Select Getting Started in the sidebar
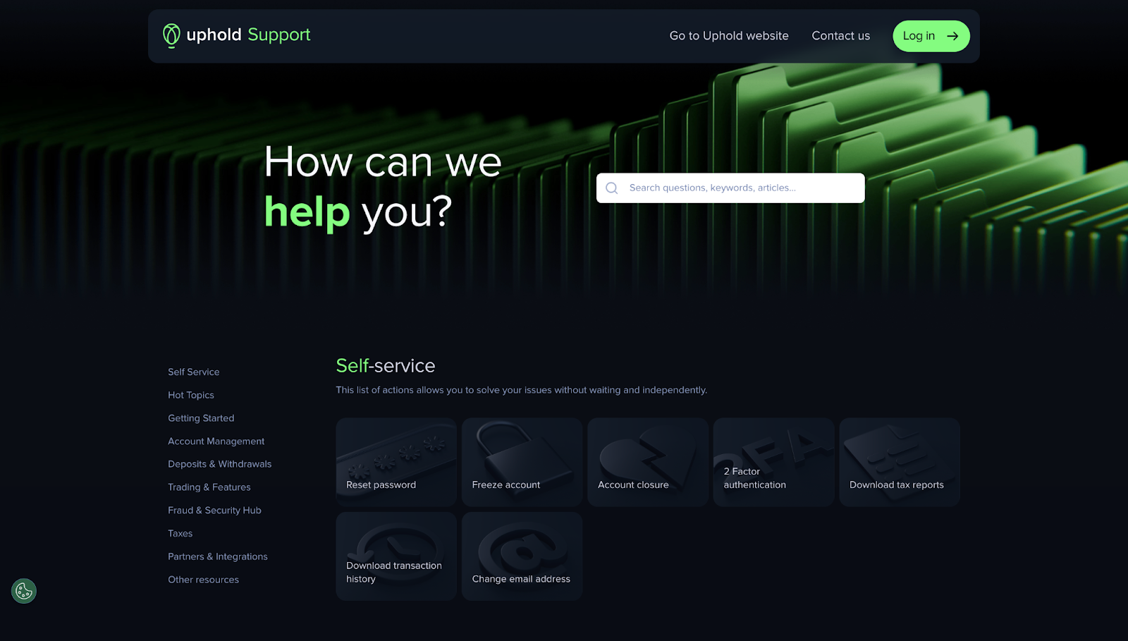1128x641 pixels. point(201,418)
